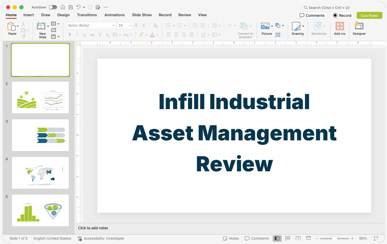Viewport: 387px width, 244px height.
Task: Open the Add-ins button
Action: coord(340,29)
